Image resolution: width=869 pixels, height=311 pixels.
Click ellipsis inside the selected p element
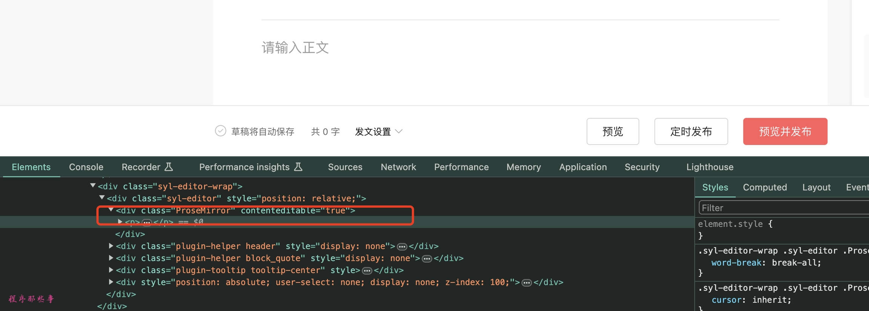point(147,222)
